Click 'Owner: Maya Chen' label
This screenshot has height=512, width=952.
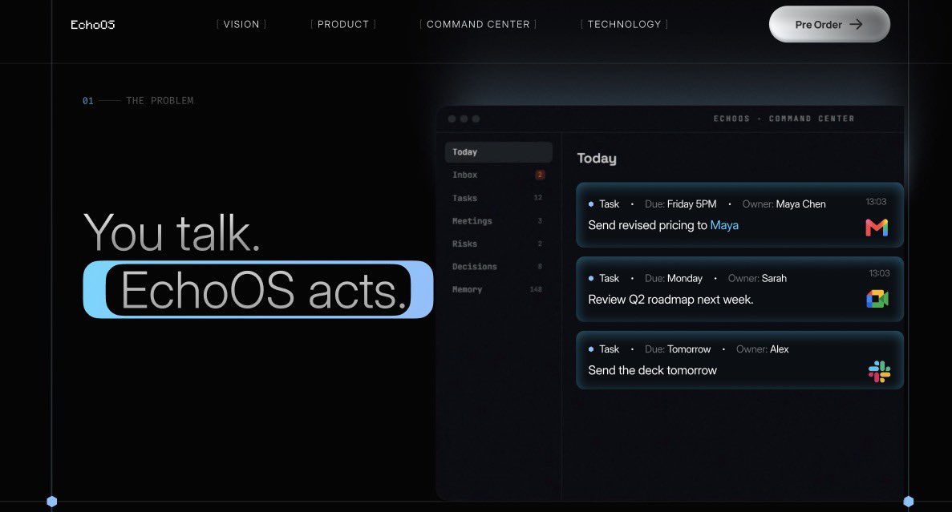click(784, 204)
